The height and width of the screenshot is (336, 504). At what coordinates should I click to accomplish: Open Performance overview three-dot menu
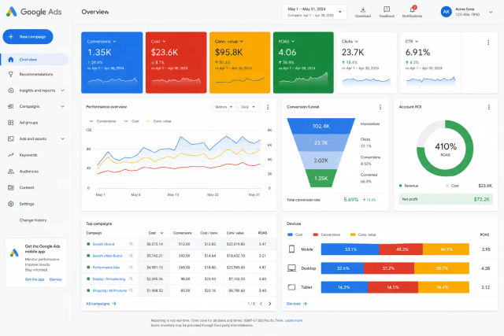(268, 107)
